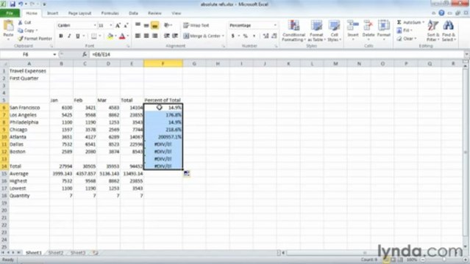Click the Increase Font Size icon

(118, 26)
